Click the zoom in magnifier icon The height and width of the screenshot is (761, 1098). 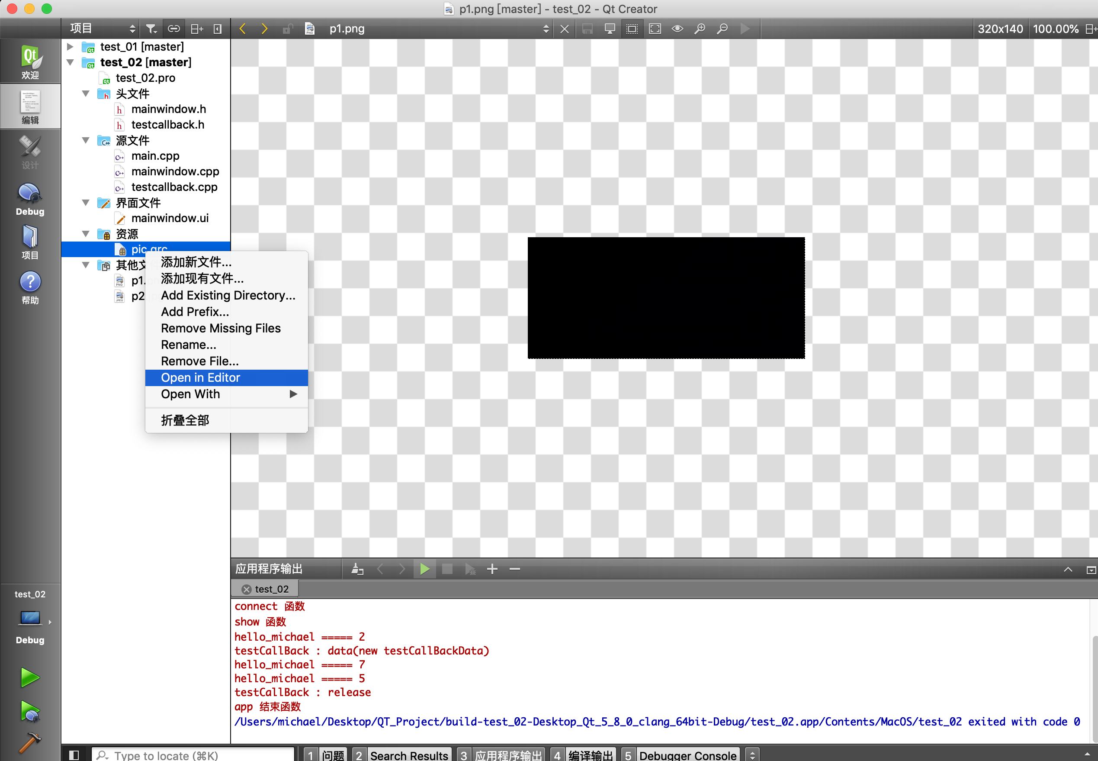(699, 29)
